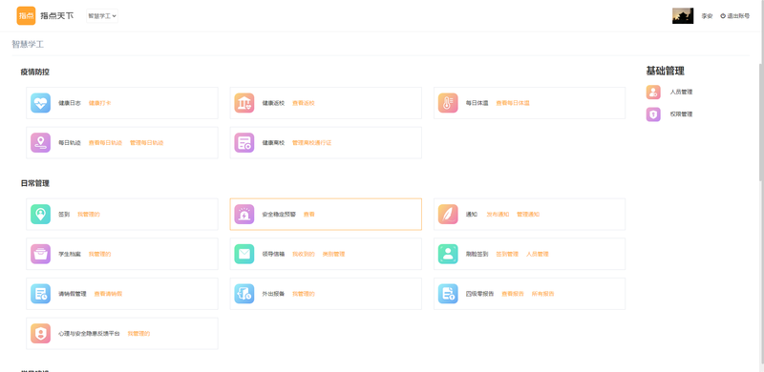Open the 领导信箱 envelope icon
Screen dimensions: 764x372
click(244, 254)
